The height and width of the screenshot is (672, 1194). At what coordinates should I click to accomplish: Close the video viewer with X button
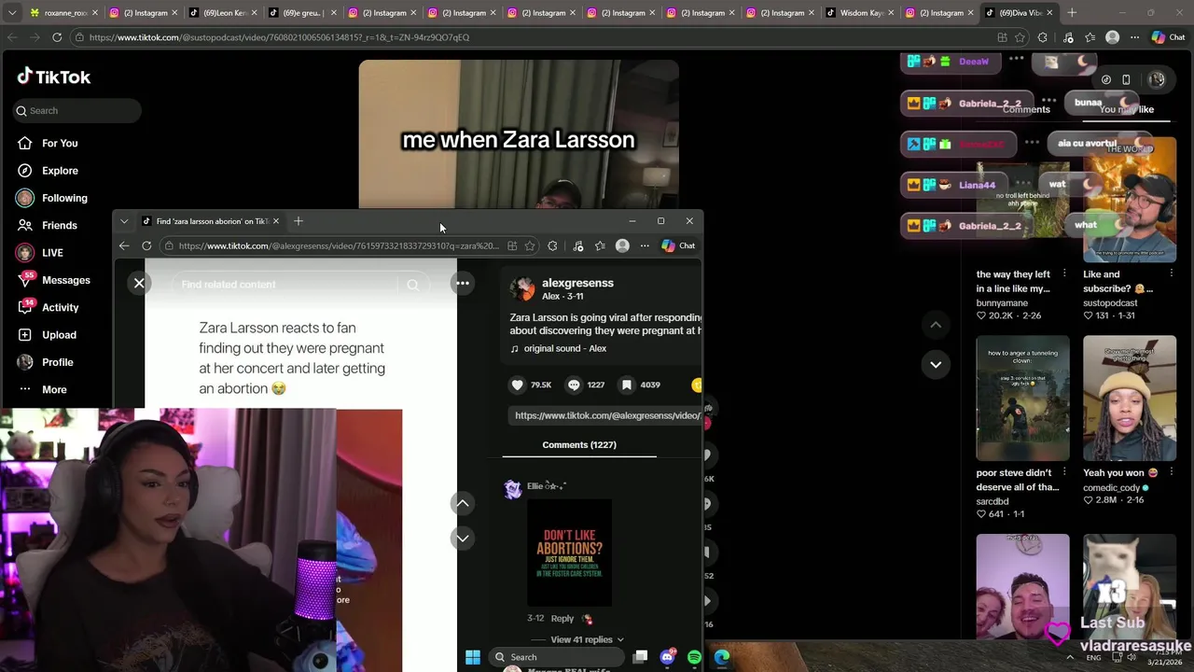(139, 283)
